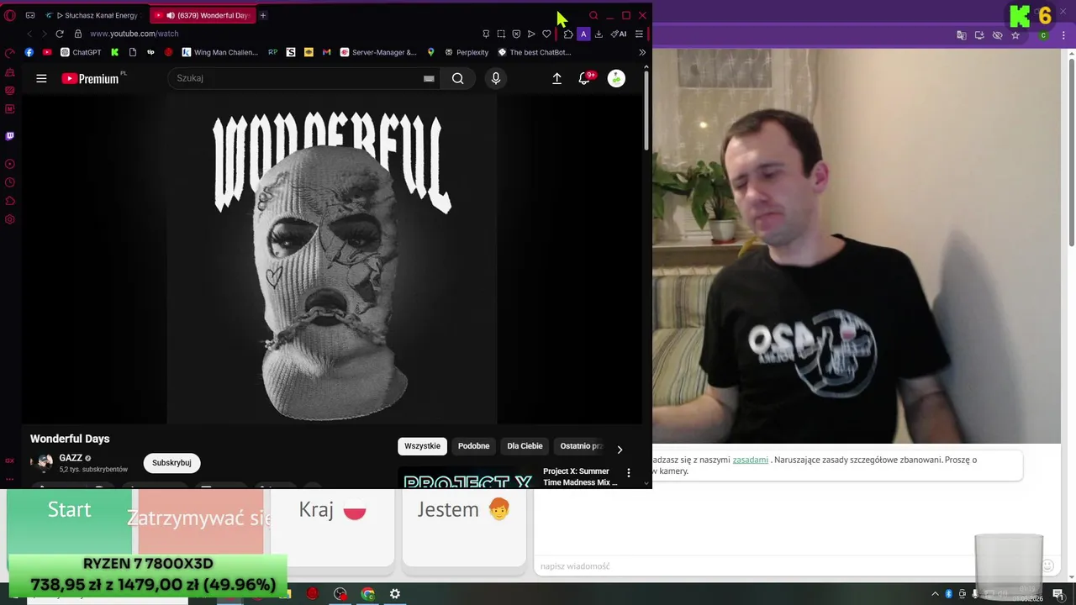Open Chrome profile avatar C
This screenshot has width=1076, height=605.
point(1043,35)
